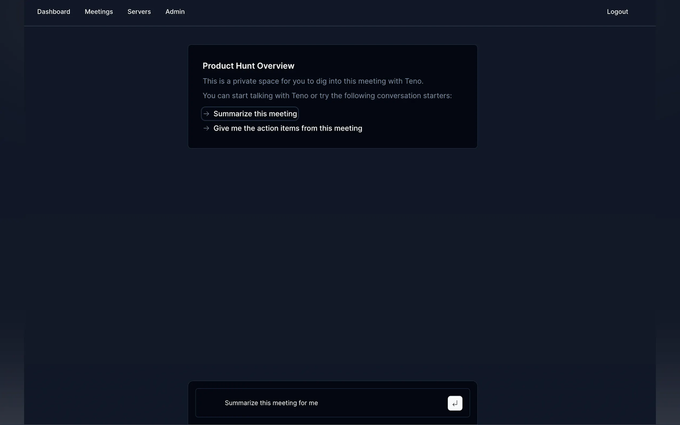Image resolution: width=680 pixels, height=425 pixels.
Task: Open the Dashboard page
Action: coord(54,12)
